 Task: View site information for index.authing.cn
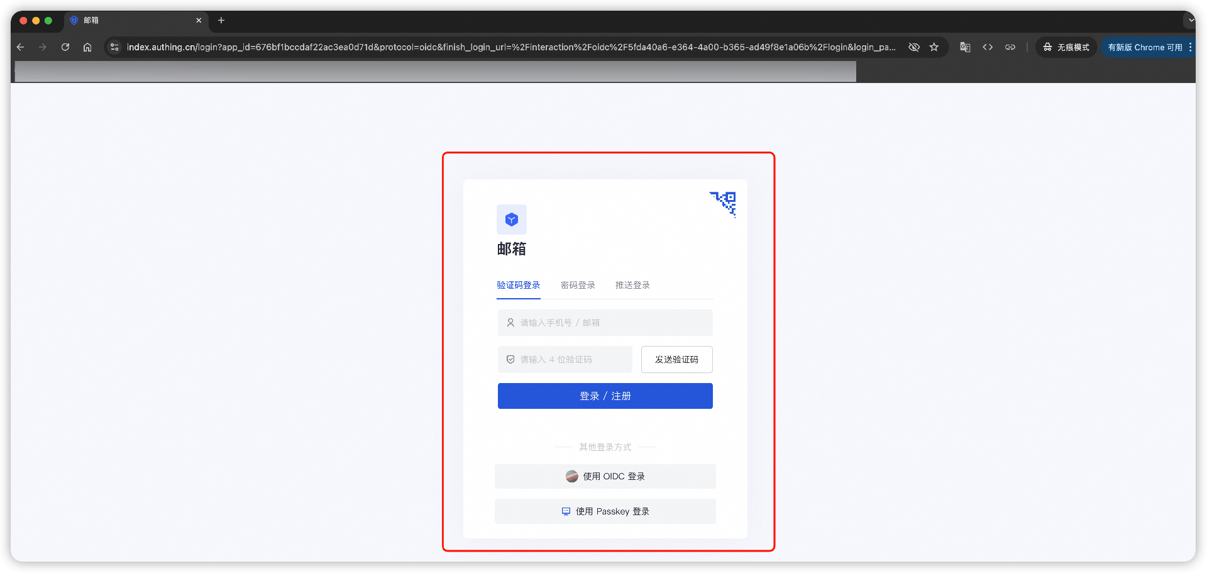click(114, 47)
